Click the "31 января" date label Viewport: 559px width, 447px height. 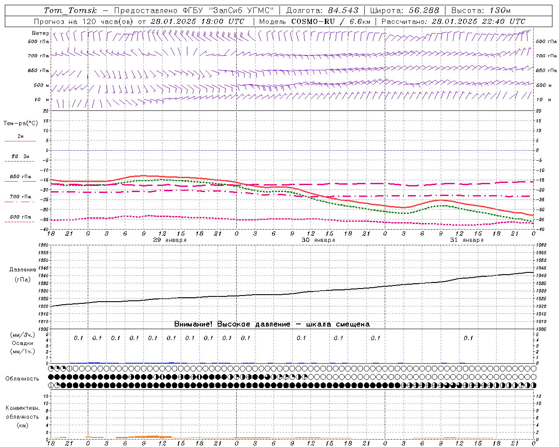click(467, 240)
